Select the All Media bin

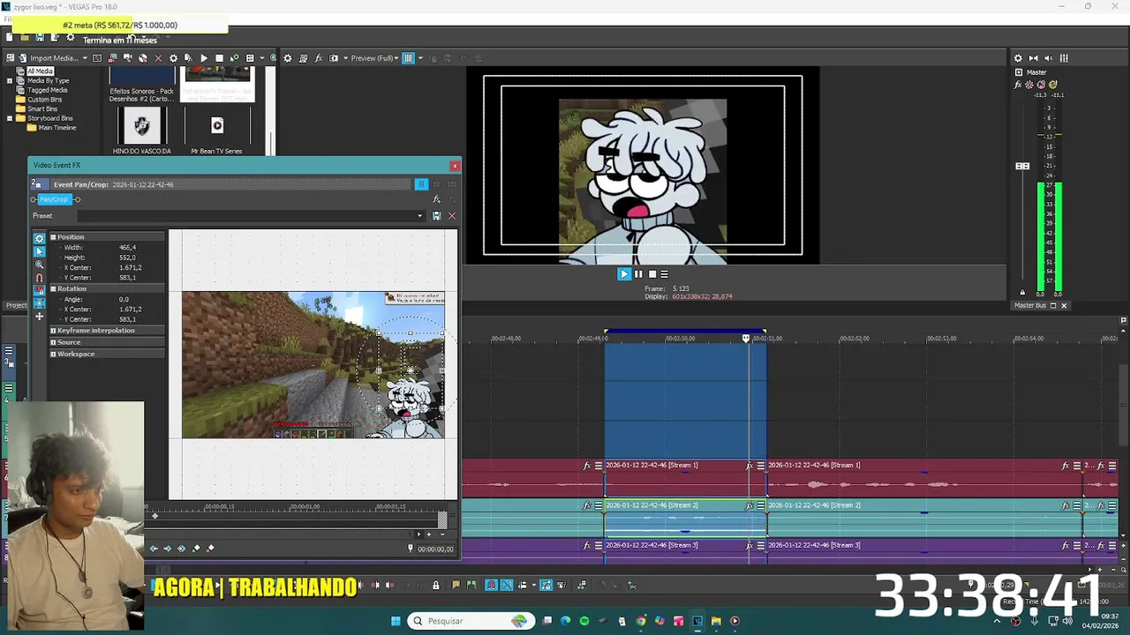(40, 71)
